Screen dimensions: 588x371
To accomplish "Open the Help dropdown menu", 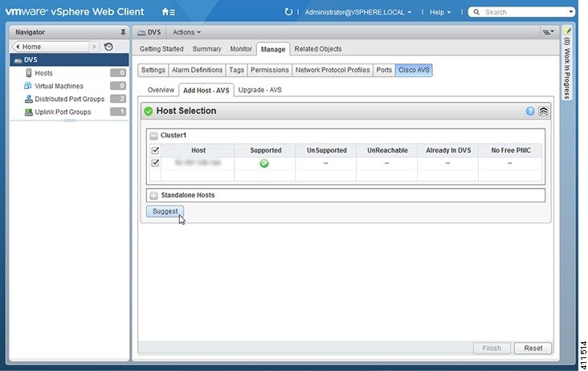I will coord(440,12).
